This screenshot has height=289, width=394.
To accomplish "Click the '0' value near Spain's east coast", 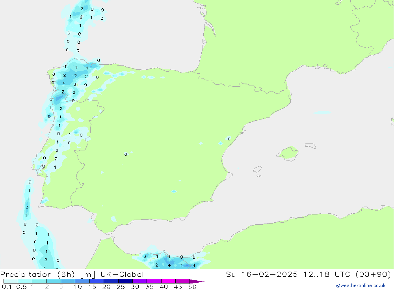I will [x=229, y=139].
